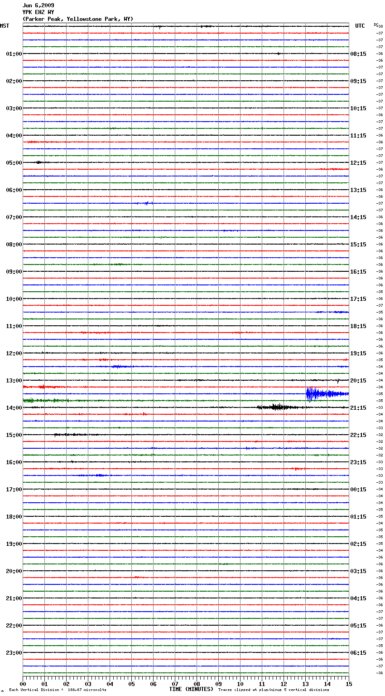Select the 14:00 MST time label
The height and width of the screenshot is (696, 385).
pyautogui.click(x=14, y=408)
